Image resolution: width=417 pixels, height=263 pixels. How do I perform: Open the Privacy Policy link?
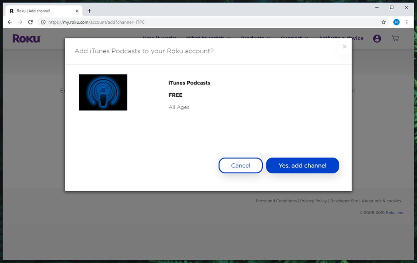(313, 201)
